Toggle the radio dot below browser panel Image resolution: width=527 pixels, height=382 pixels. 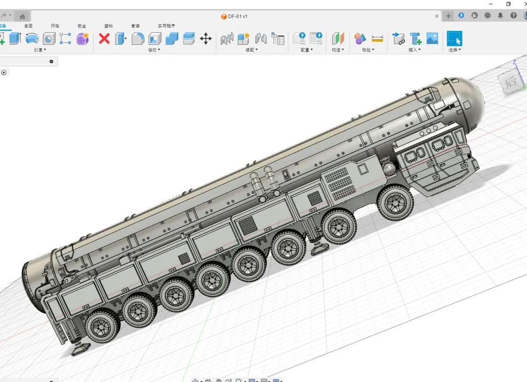pos(4,73)
